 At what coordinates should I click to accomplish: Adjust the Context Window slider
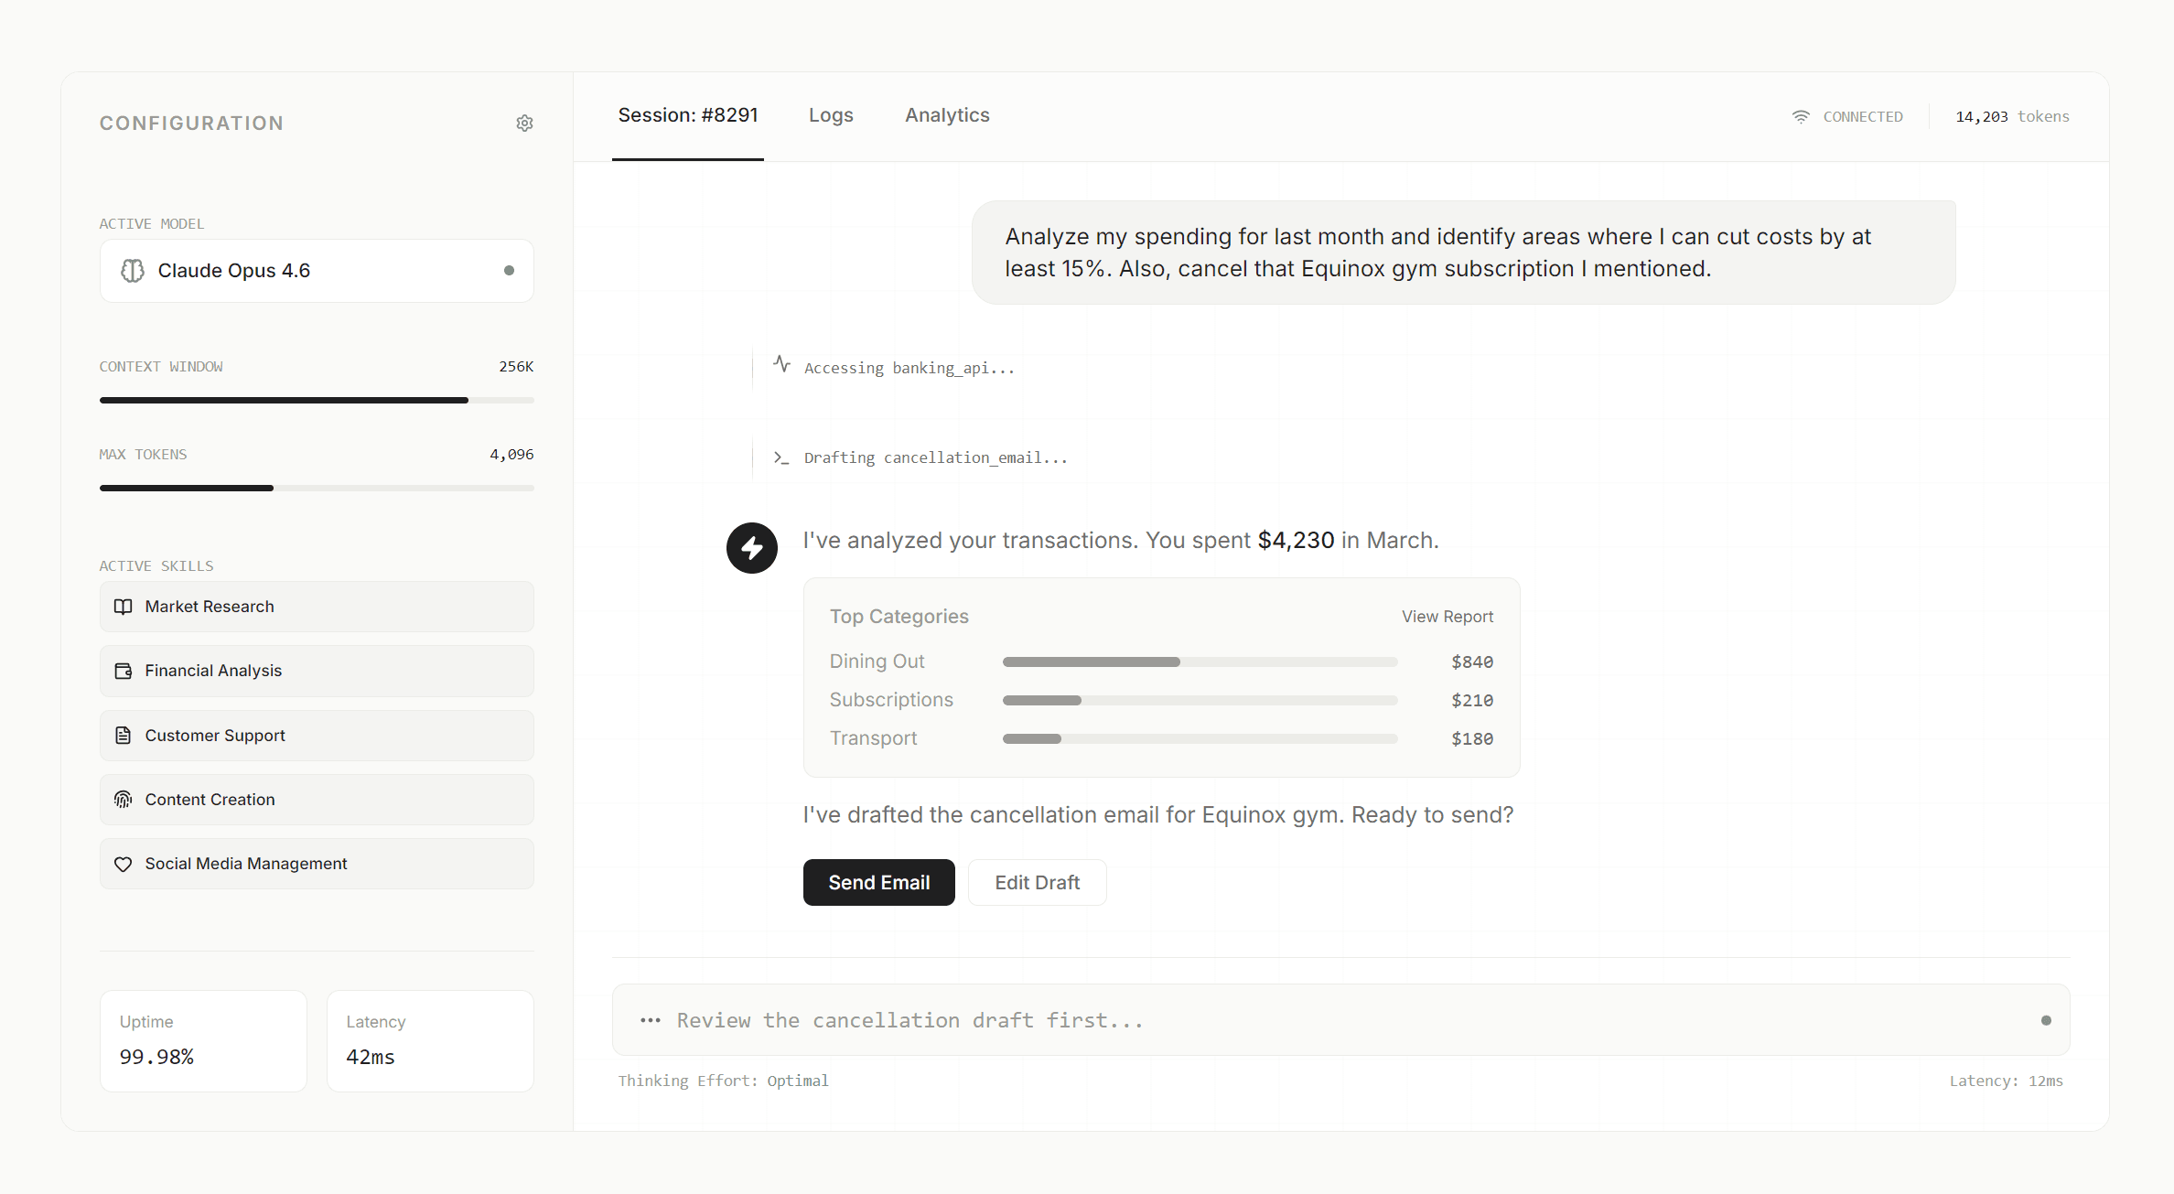coord(468,400)
